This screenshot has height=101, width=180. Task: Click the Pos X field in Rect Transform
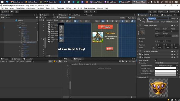[158, 31]
